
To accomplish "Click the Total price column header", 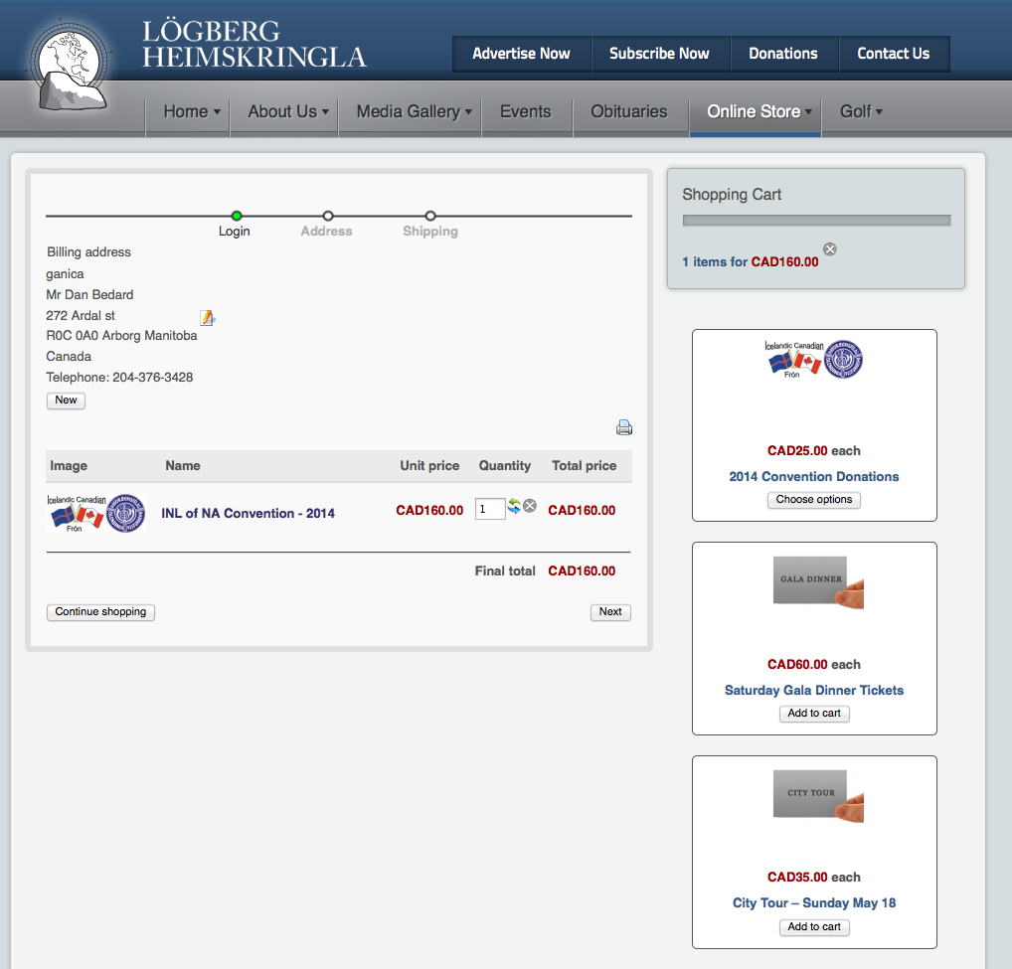I will tap(585, 465).
